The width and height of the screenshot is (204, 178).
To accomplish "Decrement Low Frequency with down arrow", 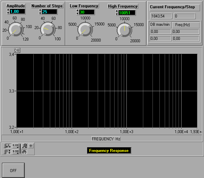I will 78,14.
